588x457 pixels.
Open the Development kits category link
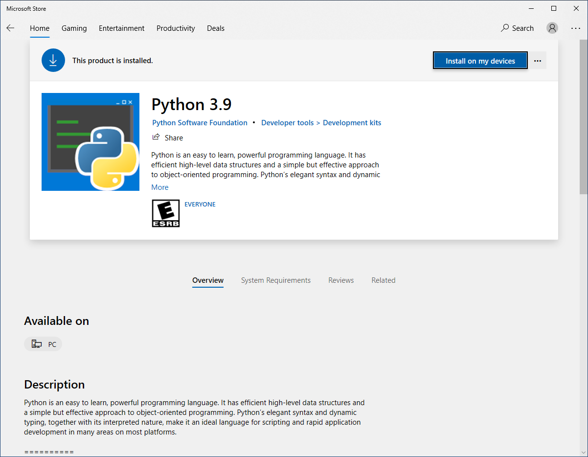click(352, 123)
